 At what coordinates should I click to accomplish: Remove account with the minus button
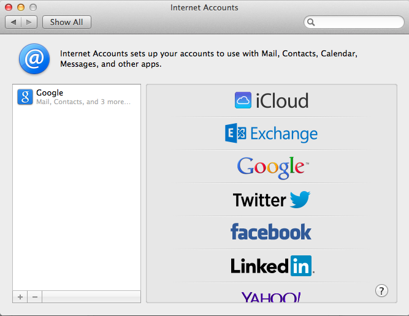35,297
